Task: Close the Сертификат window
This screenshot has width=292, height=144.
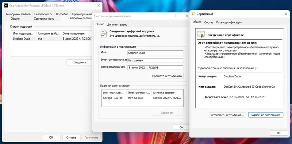Action: pyautogui.click(x=286, y=14)
